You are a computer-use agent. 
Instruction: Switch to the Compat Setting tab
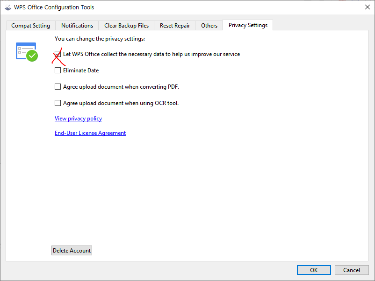(x=30, y=26)
